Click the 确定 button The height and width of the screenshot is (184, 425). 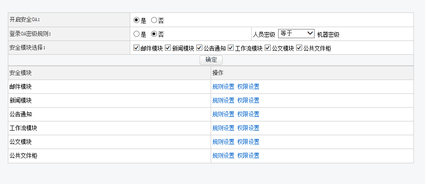[211, 60]
